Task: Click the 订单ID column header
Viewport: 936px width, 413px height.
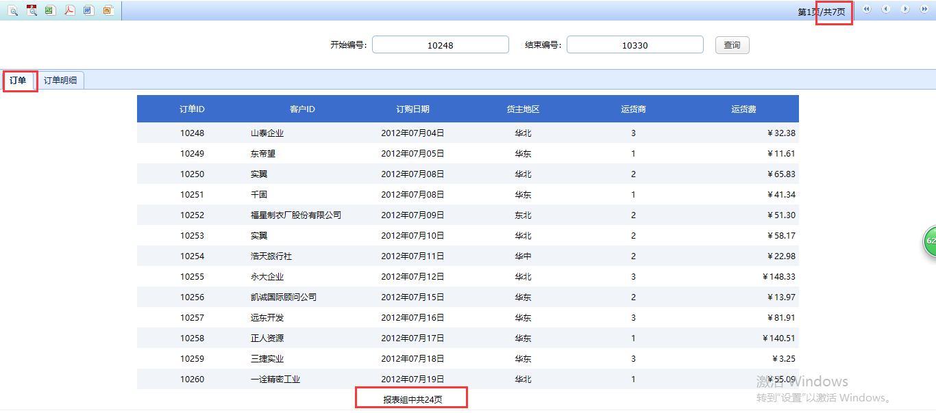Action: (192, 109)
